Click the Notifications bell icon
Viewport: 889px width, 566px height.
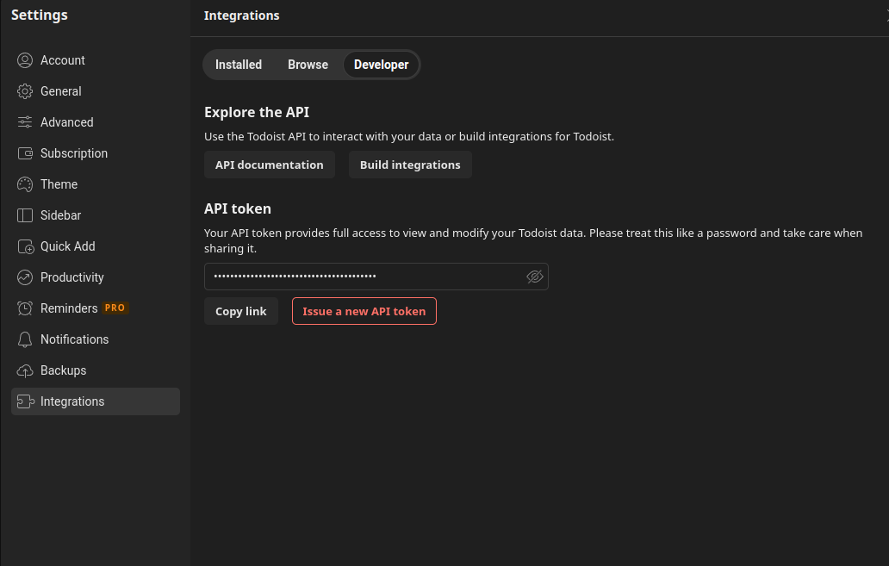pos(25,339)
